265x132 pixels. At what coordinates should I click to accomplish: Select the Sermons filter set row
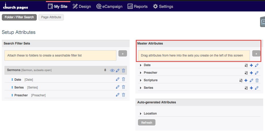pyautogui.click(x=66, y=70)
